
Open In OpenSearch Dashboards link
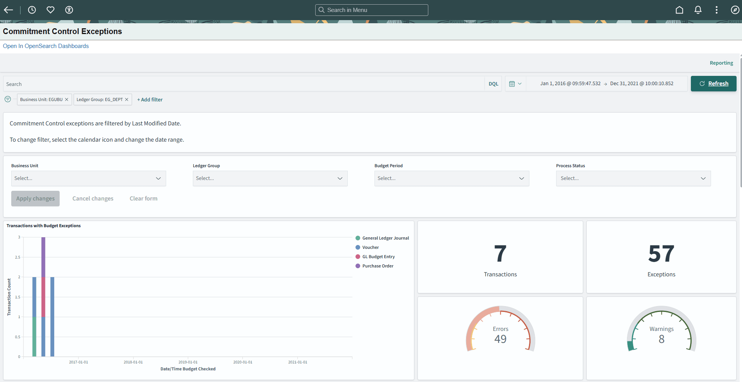[46, 46]
